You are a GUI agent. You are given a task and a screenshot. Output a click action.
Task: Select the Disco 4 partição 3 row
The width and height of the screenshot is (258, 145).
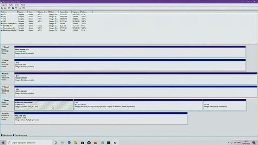click(43, 23)
